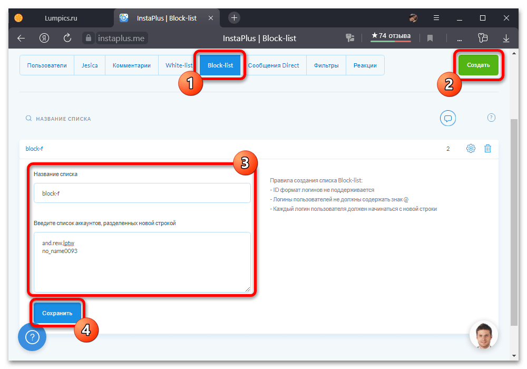Click the speech bubble comment icon
The image size is (527, 369).
pos(448,118)
